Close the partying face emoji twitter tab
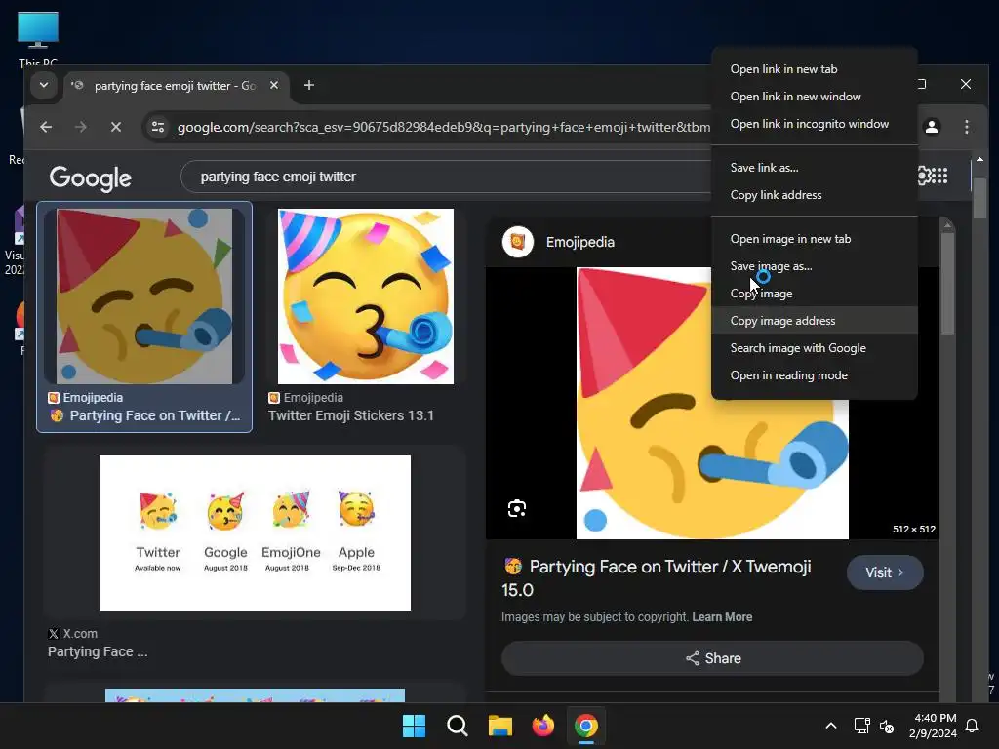The width and height of the screenshot is (999, 749). tap(274, 85)
